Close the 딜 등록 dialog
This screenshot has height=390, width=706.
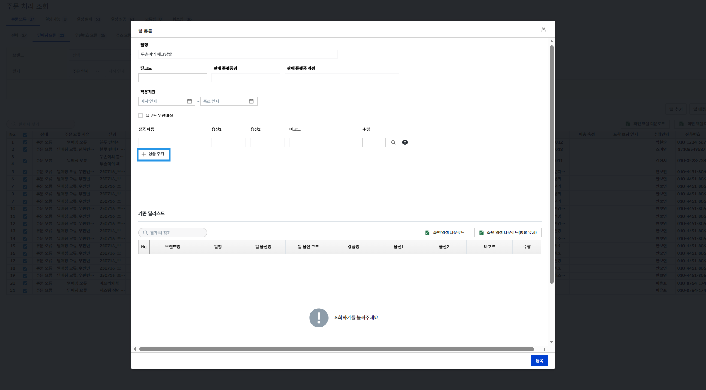[543, 29]
